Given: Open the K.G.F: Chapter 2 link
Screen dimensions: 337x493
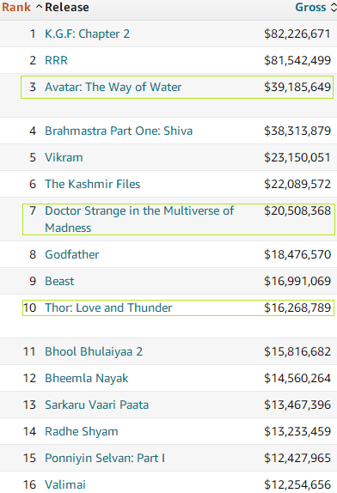Looking at the screenshot, I should (87, 34).
